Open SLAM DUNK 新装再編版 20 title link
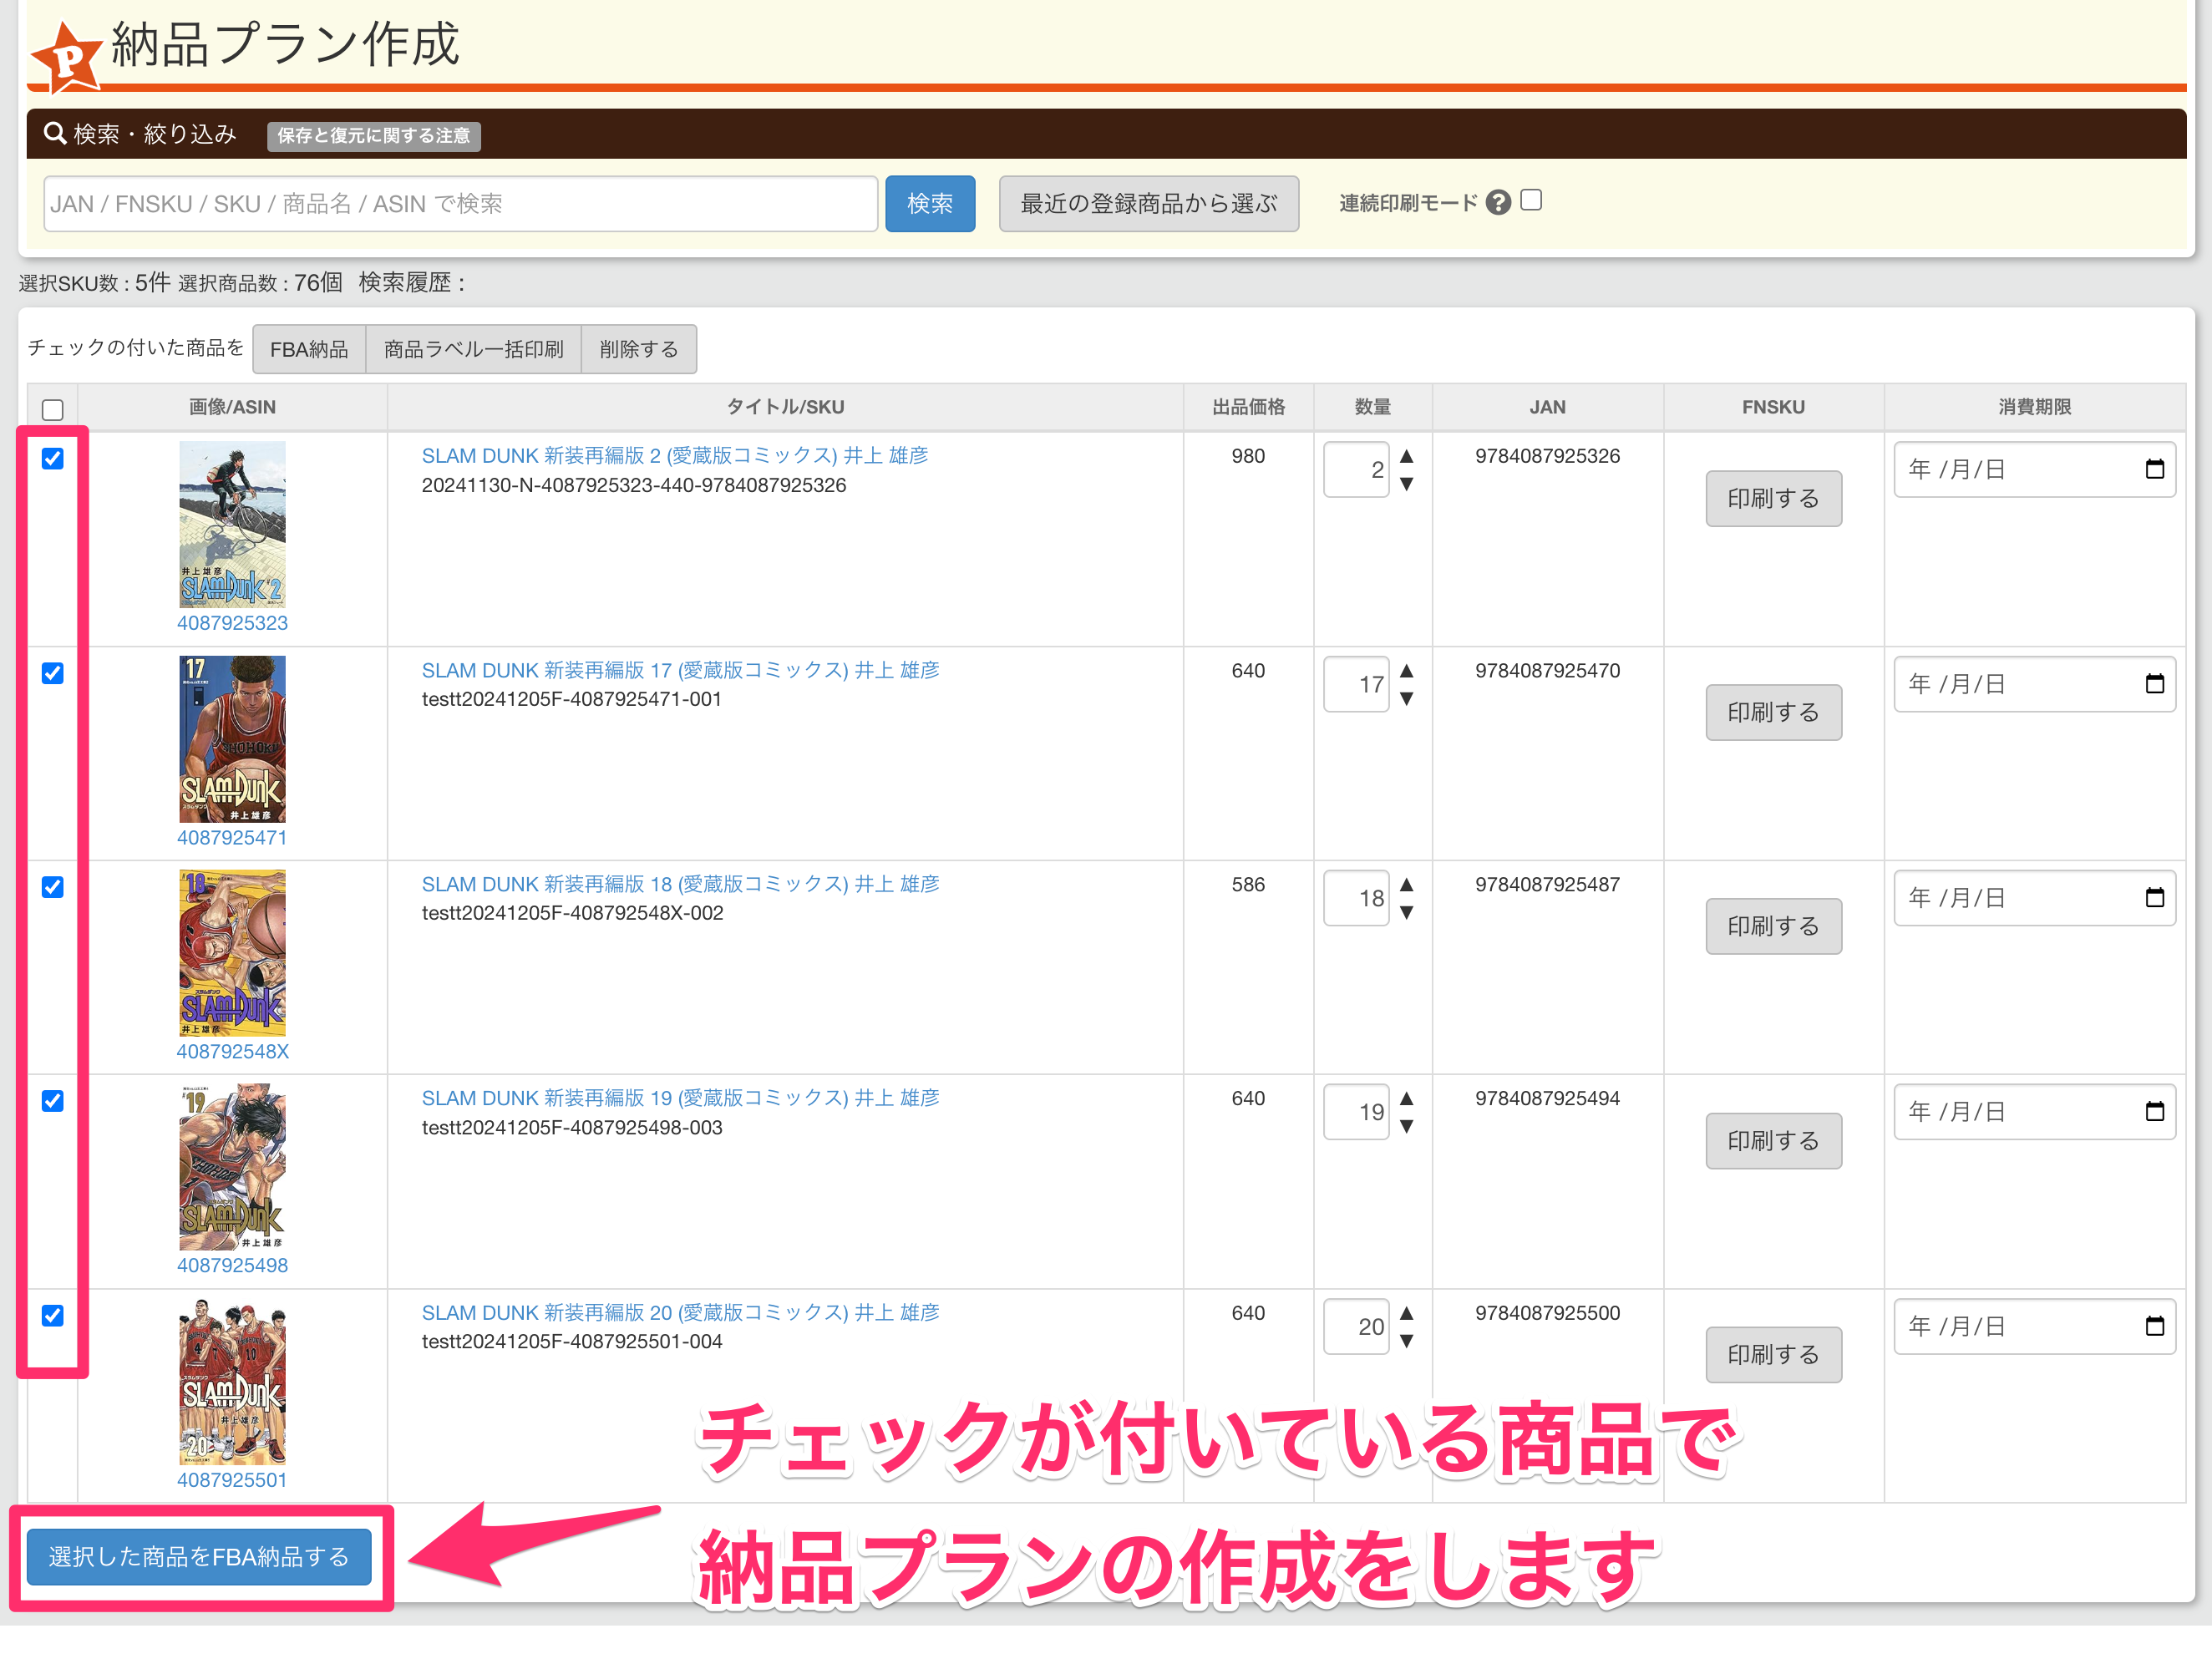Viewport: 2212px width, 1664px height. pos(680,1312)
